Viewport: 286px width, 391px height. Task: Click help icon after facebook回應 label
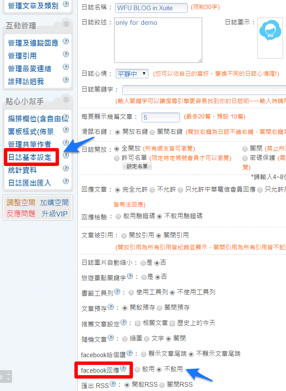(x=123, y=368)
